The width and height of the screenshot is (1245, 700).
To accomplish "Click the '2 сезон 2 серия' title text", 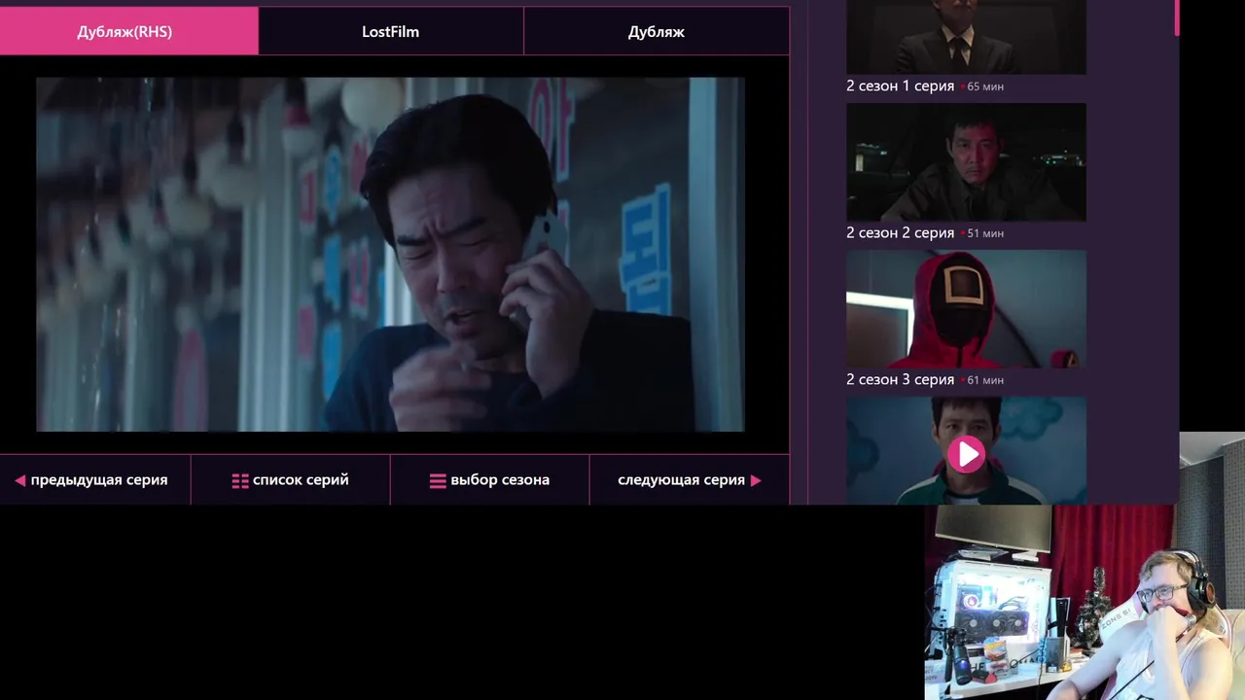I will (x=900, y=232).
